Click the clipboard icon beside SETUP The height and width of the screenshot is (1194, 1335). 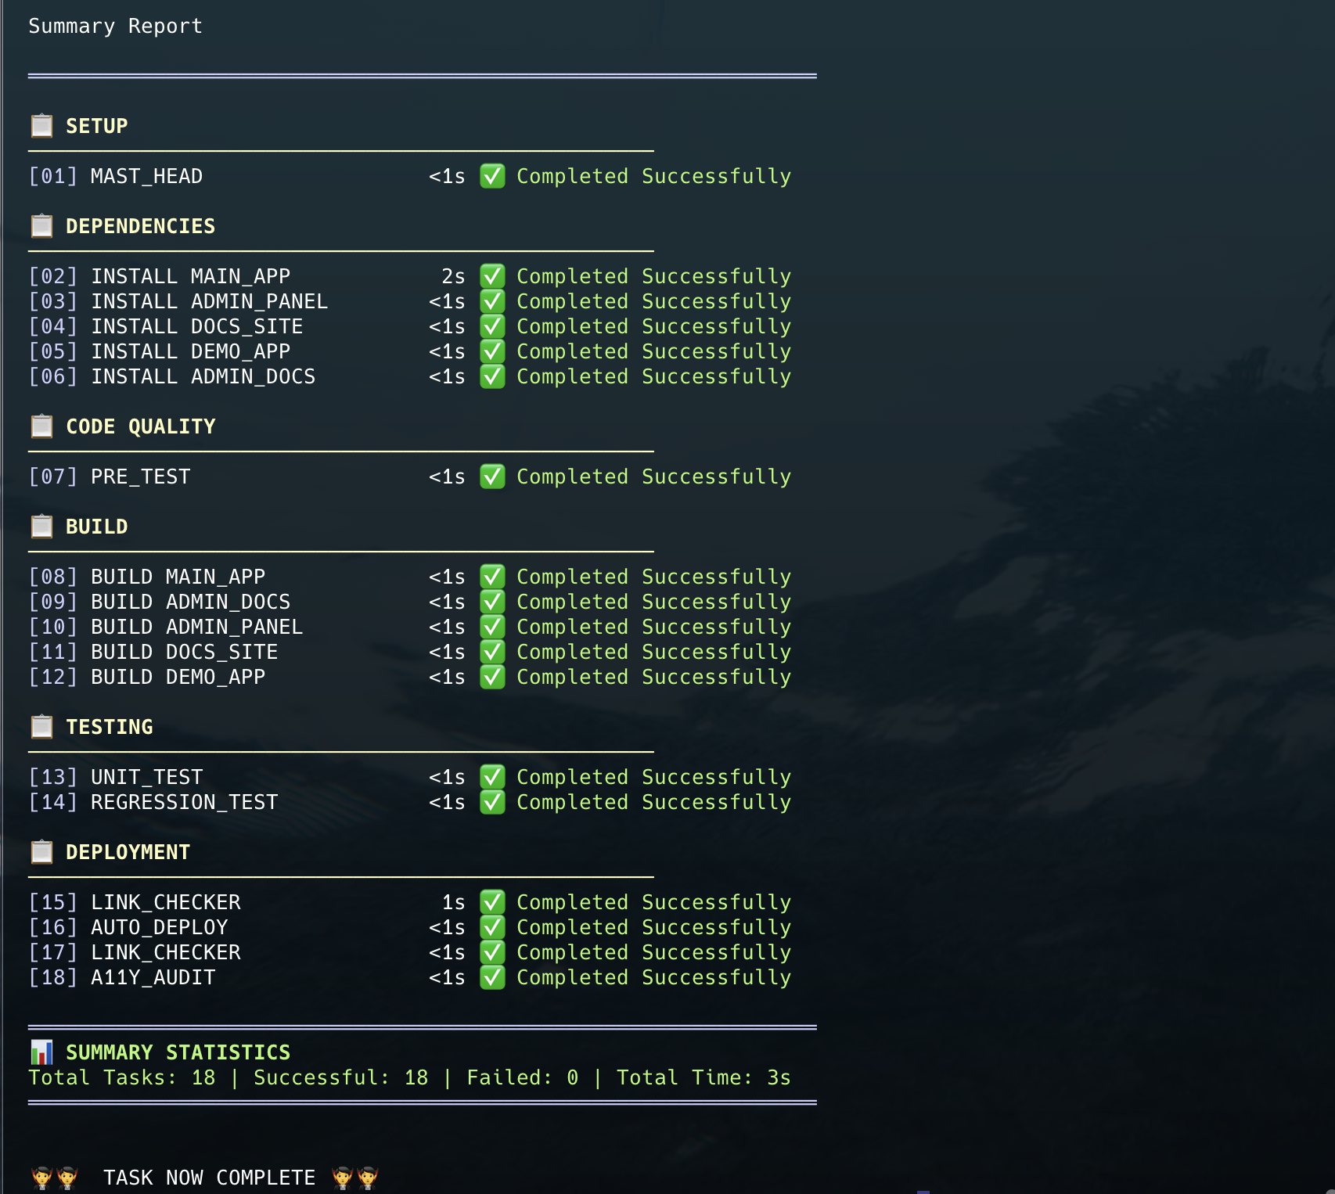tap(41, 125)
